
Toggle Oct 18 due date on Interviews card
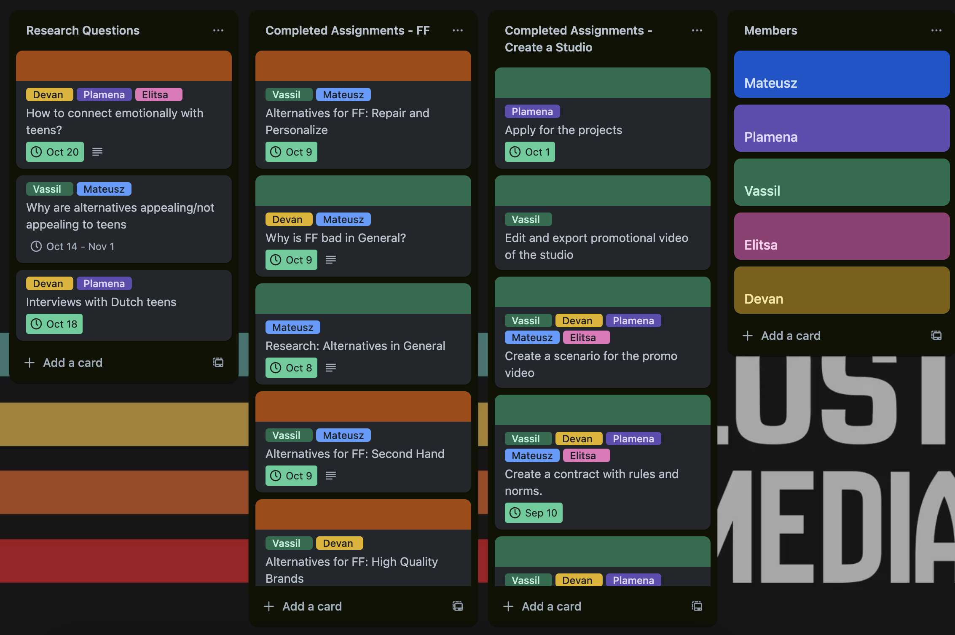(54, 324)
